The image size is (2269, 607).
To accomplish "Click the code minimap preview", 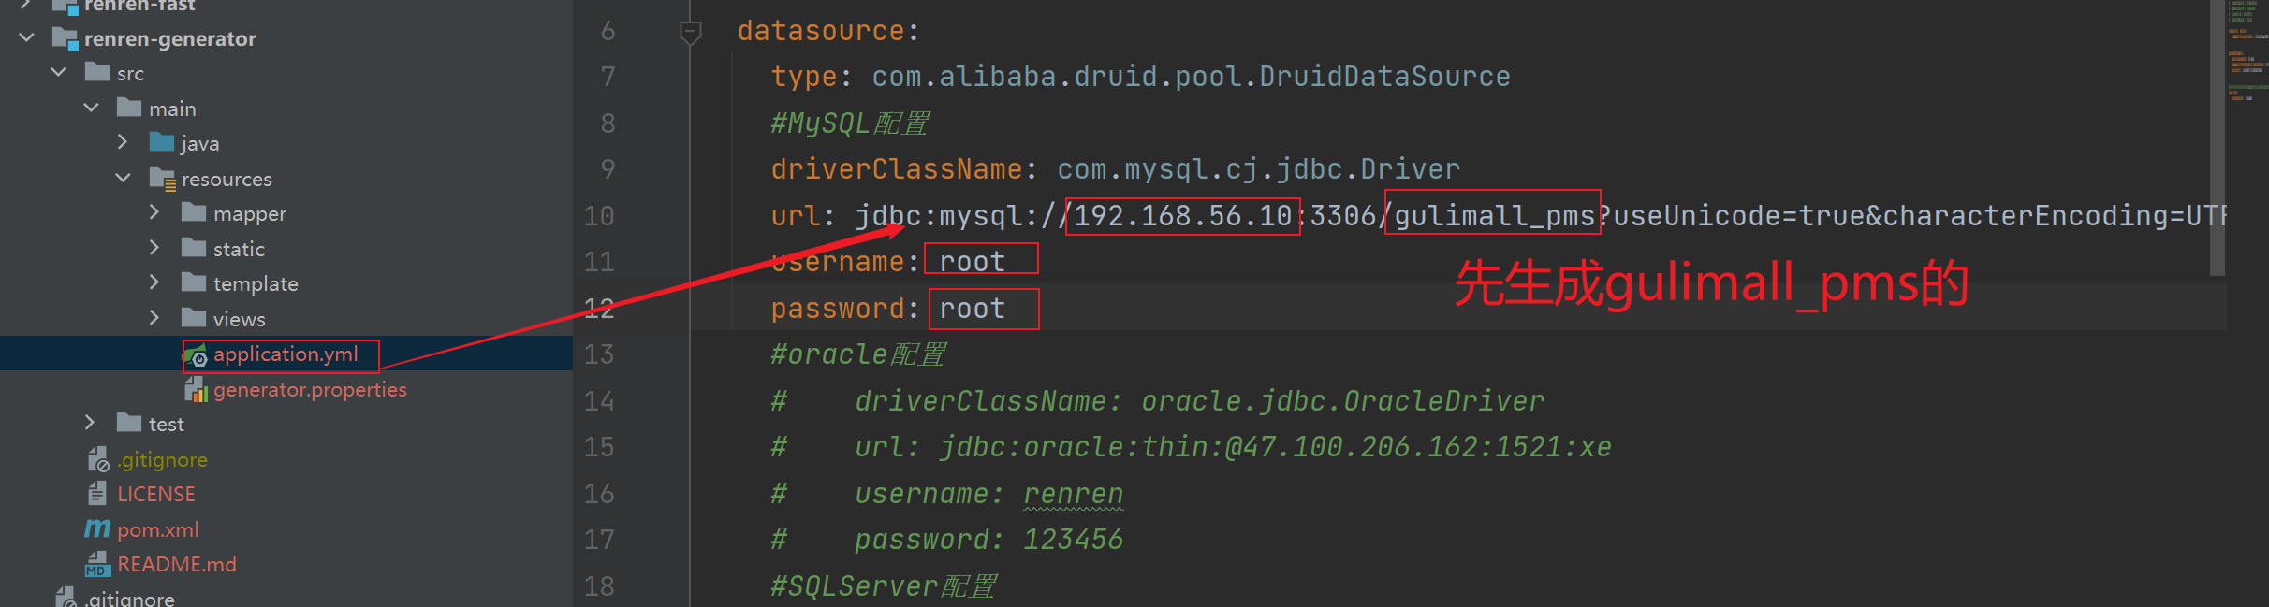I will tap(2247, 51).
